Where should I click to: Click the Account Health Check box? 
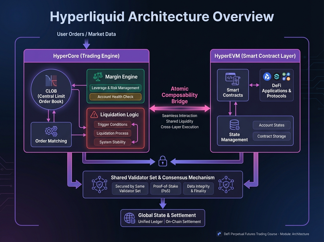coord(115,97)
